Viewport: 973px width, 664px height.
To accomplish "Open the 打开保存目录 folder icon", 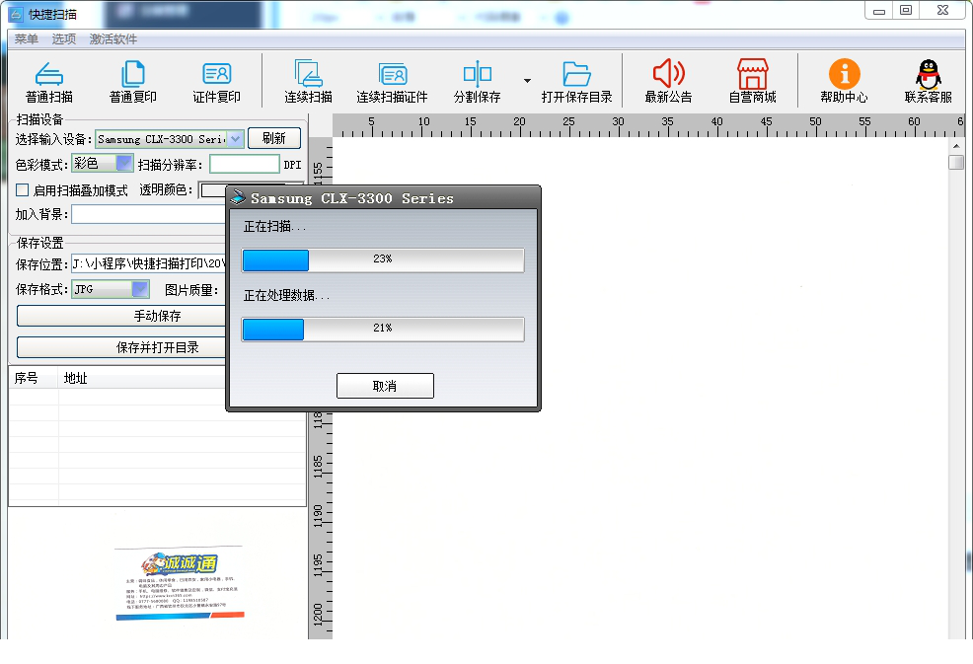I will (x=576, y=74).
